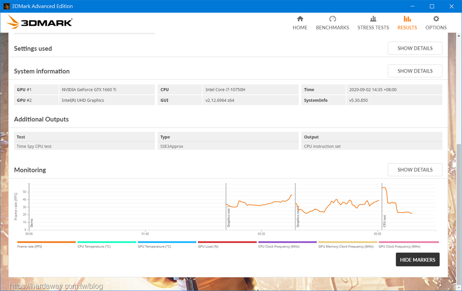Click the HIDE MARKERS button
462x291 pixels.
coord(417,259)
